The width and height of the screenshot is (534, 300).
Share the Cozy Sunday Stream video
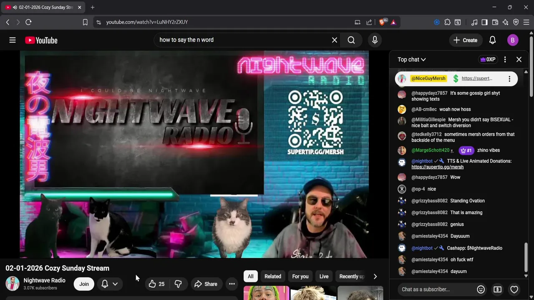pyautogui.click(x=206, y=284)
